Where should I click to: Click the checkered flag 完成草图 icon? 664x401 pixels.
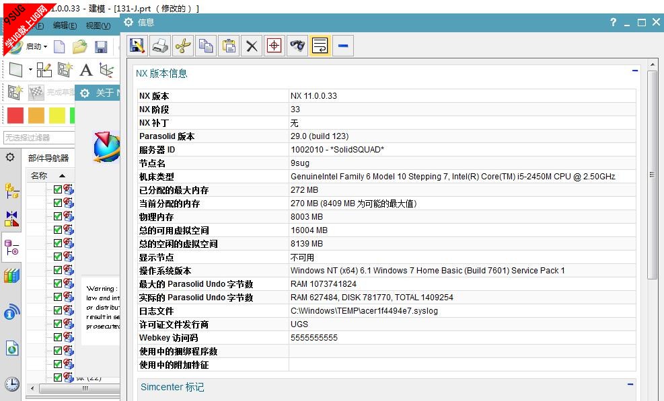tap(36, 92)
